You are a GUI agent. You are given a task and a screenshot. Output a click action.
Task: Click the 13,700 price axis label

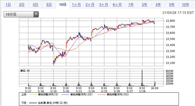pos(170,27)
